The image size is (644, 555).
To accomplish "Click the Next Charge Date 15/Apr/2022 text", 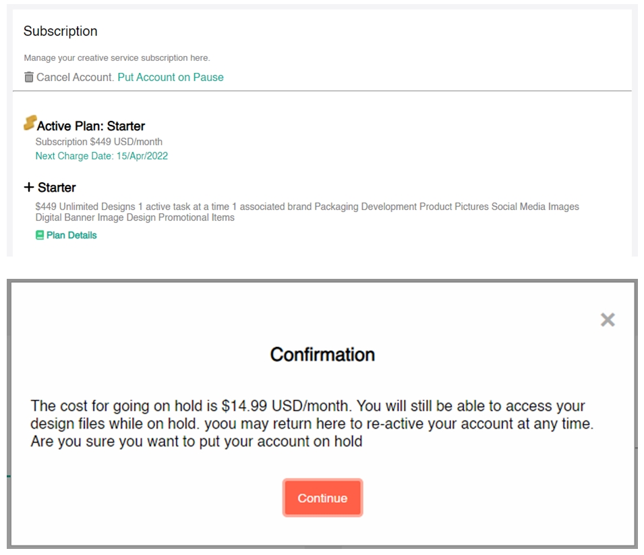I will point(101,156).
